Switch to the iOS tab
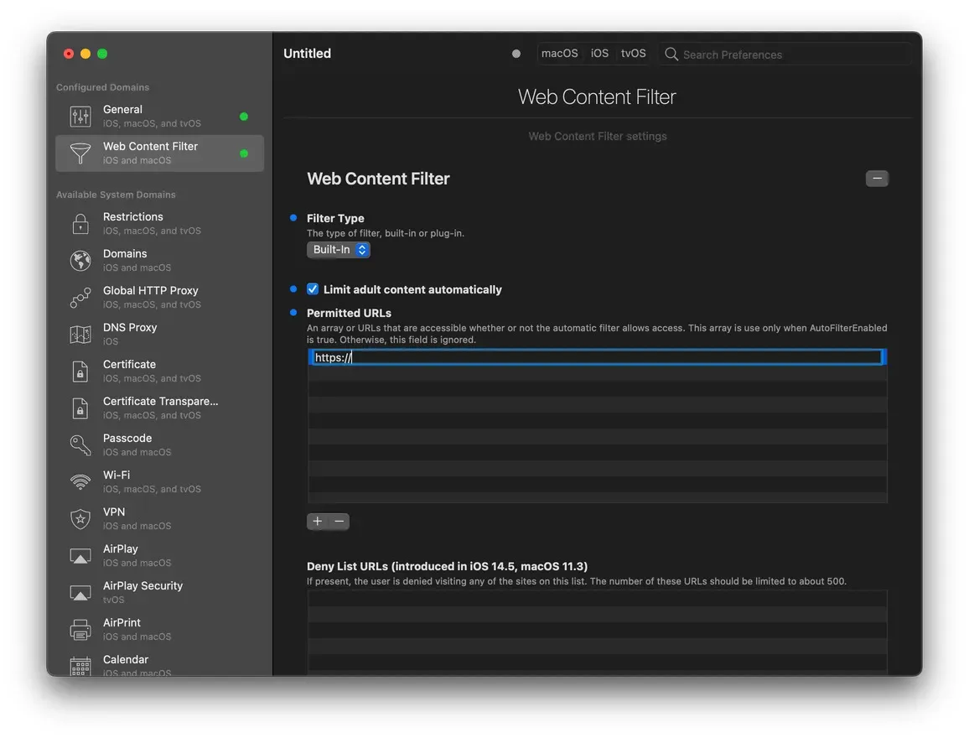Image resolution: width=969 pixels, height=738 pixels. [599, 53]
